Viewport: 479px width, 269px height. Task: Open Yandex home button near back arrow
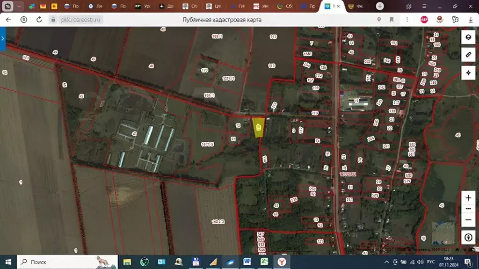point(23,20)
